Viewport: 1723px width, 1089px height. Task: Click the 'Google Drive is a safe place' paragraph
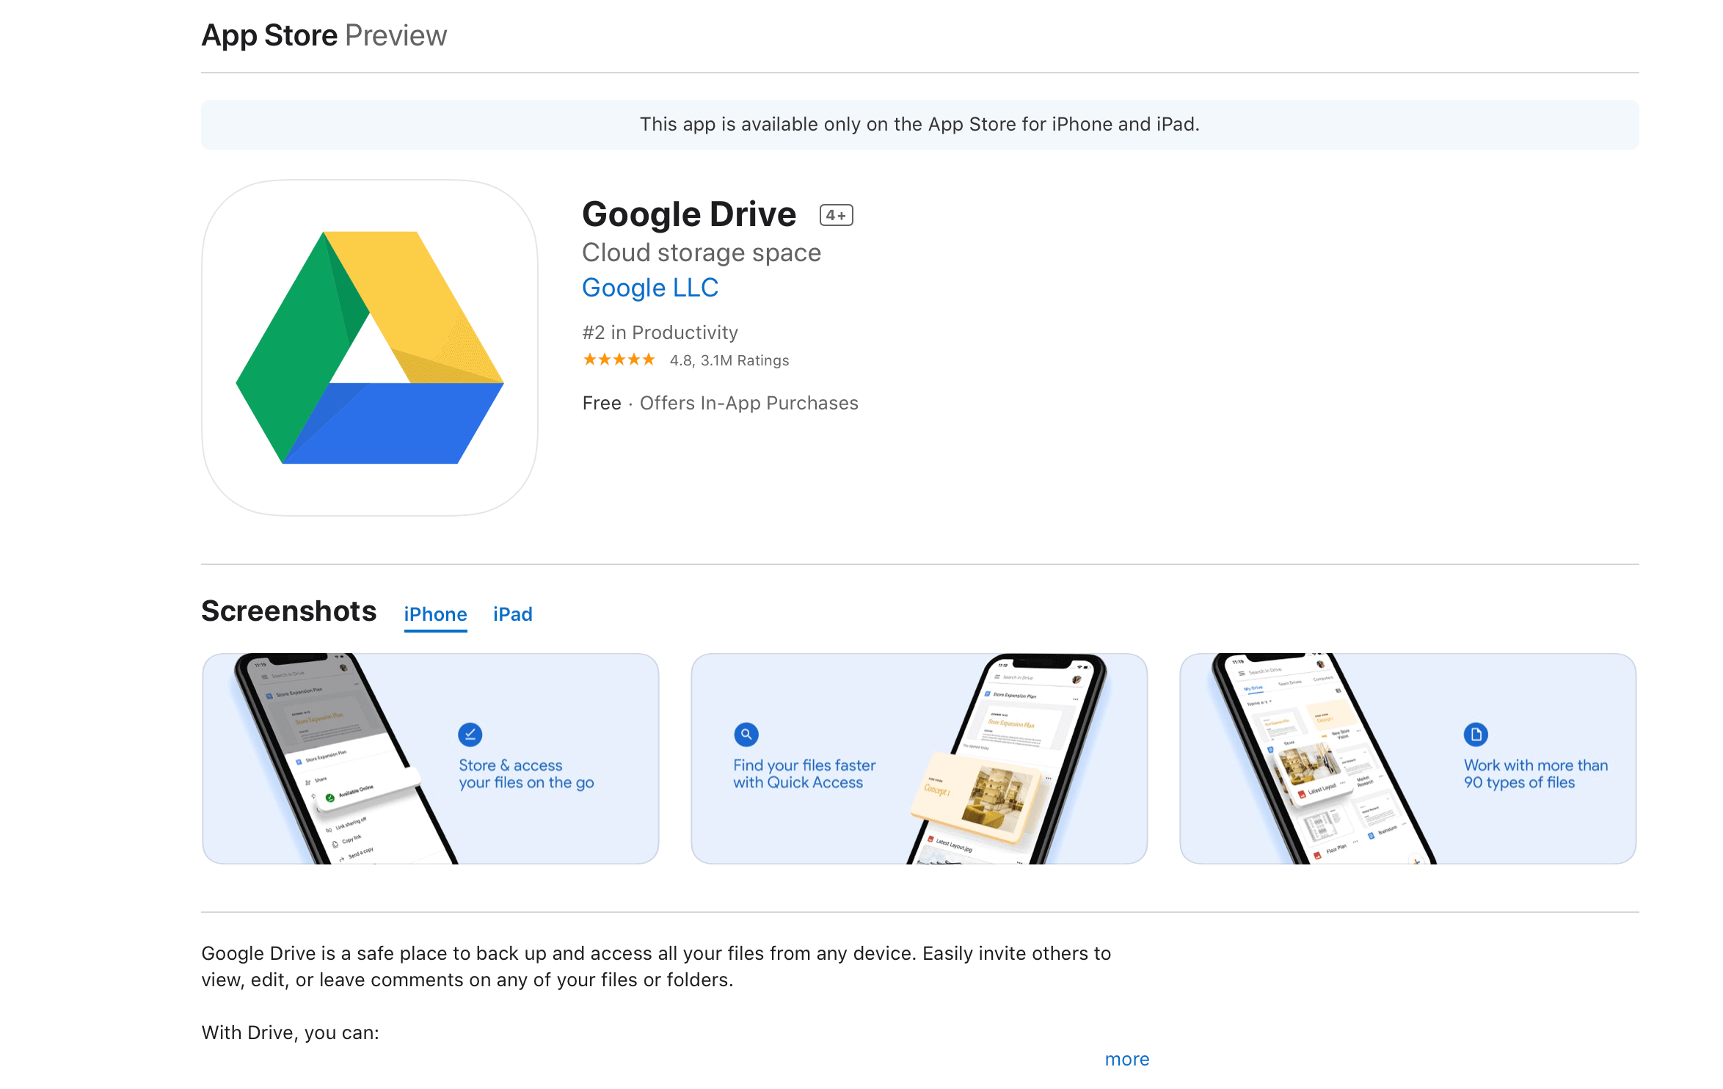pyautogui.click(x=657, y=966)
